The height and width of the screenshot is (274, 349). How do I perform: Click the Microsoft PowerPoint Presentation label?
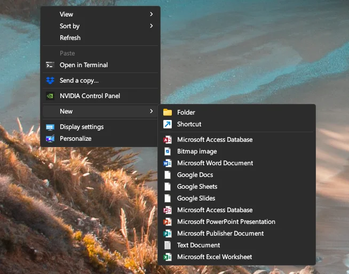pyautogui.click(x=226, y=222)
